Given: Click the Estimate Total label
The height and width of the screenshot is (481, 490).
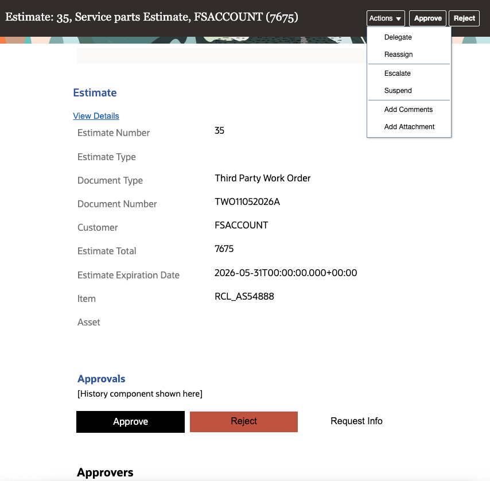Looking at the screenshot, I should click(107, 251).
